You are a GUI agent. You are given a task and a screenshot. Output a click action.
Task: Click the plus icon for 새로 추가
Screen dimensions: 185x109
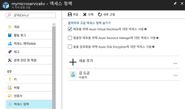(73, 62)
